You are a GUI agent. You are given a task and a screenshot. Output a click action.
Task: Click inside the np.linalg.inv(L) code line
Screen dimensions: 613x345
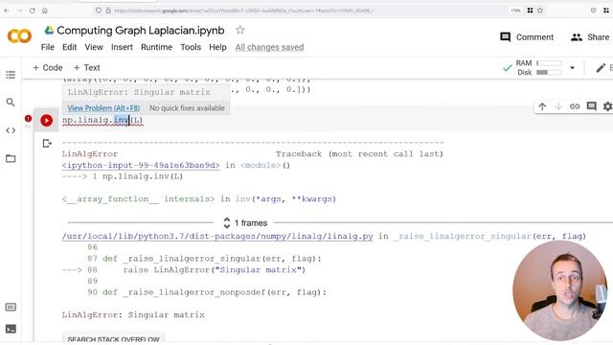coord(102,120)
